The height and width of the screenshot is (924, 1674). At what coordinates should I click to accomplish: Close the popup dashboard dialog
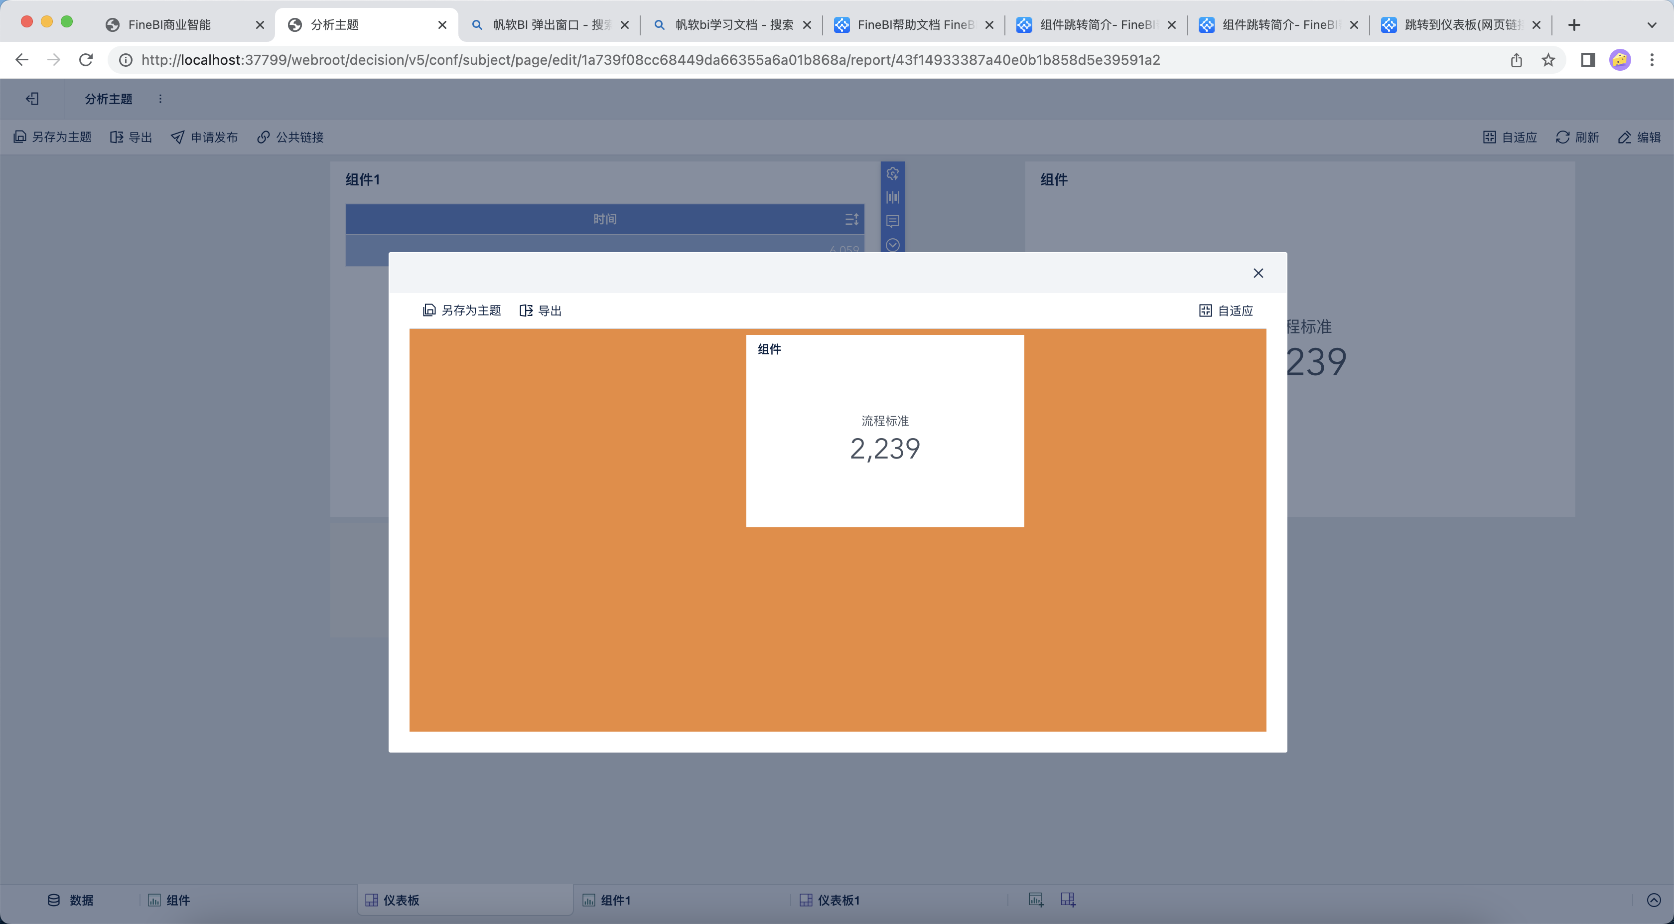pos(1258,273)
